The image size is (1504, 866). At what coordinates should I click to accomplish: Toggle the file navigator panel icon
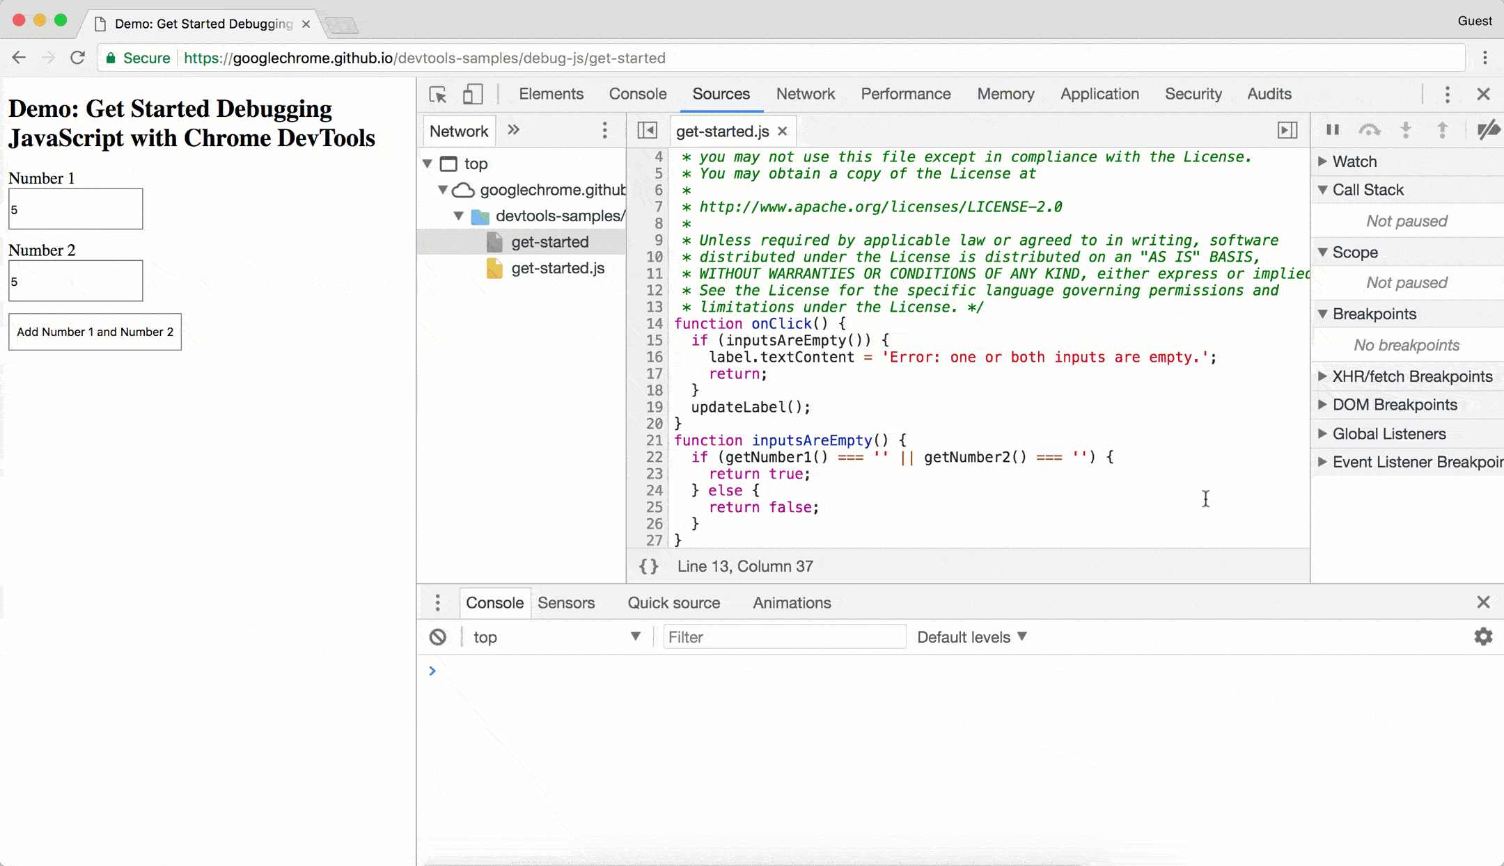(645, 131)
